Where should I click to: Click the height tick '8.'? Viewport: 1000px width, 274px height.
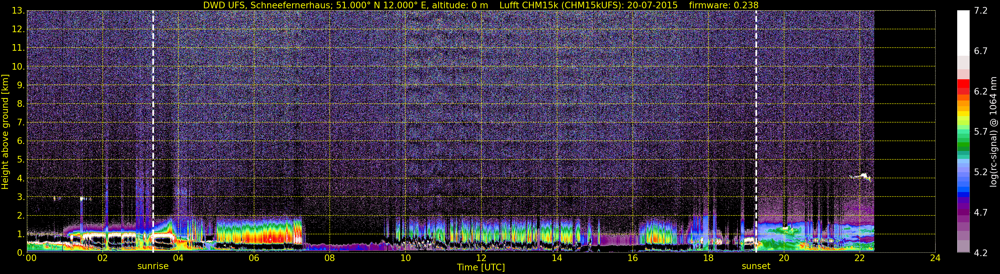tap(21, 104)
